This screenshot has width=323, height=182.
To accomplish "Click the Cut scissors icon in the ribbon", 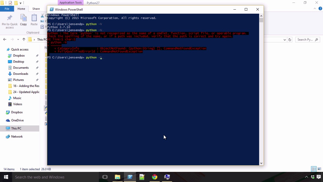I will [42, 16].
